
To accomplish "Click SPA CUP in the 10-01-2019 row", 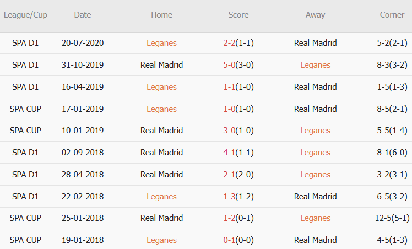I will click(25, 131).
